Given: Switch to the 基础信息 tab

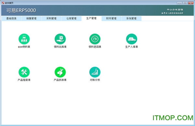Looking at the screenshot, I should click(x=11, y=18).
